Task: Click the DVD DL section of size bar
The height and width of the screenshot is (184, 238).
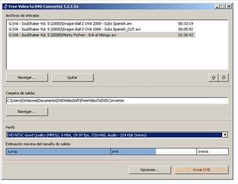Action: [213, 152]
